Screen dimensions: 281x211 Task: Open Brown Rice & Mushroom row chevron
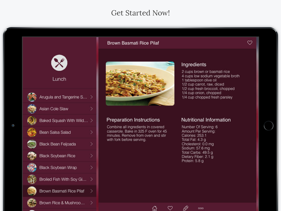(92, 203)
